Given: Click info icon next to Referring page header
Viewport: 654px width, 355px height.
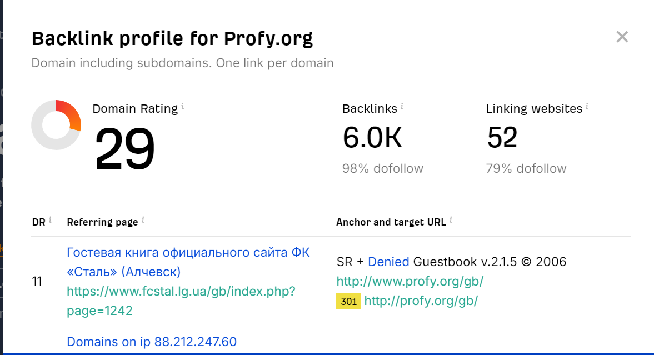Looking at the screenshot, I should click(x=143, y=219).
